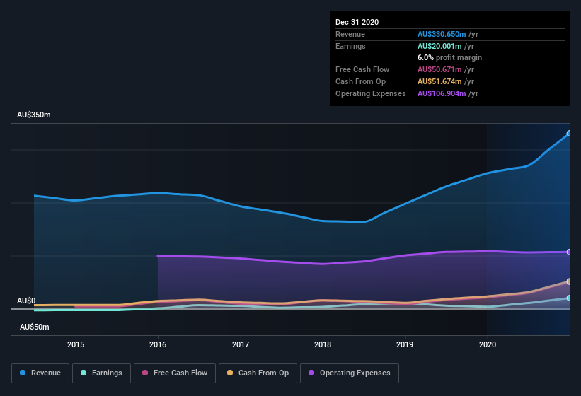
Task: Click the AU$330.650m revenue value
Action: [x=442, y=34]
